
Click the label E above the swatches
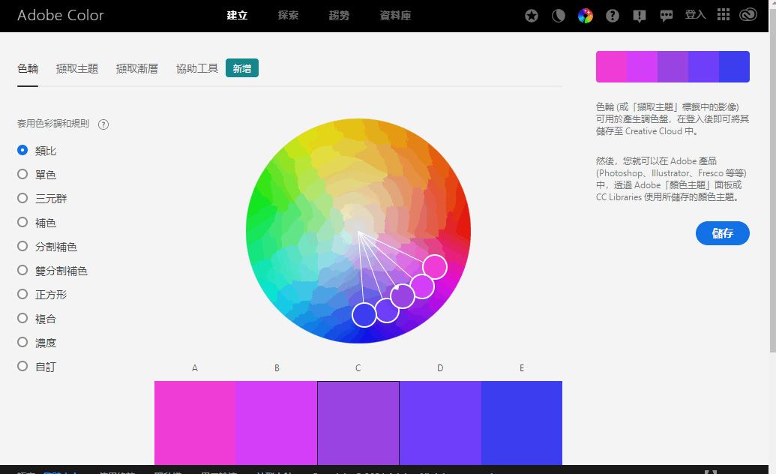point(522,368)
